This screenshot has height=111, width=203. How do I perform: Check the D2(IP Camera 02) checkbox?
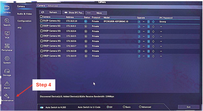(42, 26)
